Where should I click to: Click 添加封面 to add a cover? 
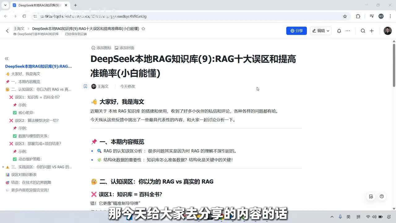coord(124,48)
